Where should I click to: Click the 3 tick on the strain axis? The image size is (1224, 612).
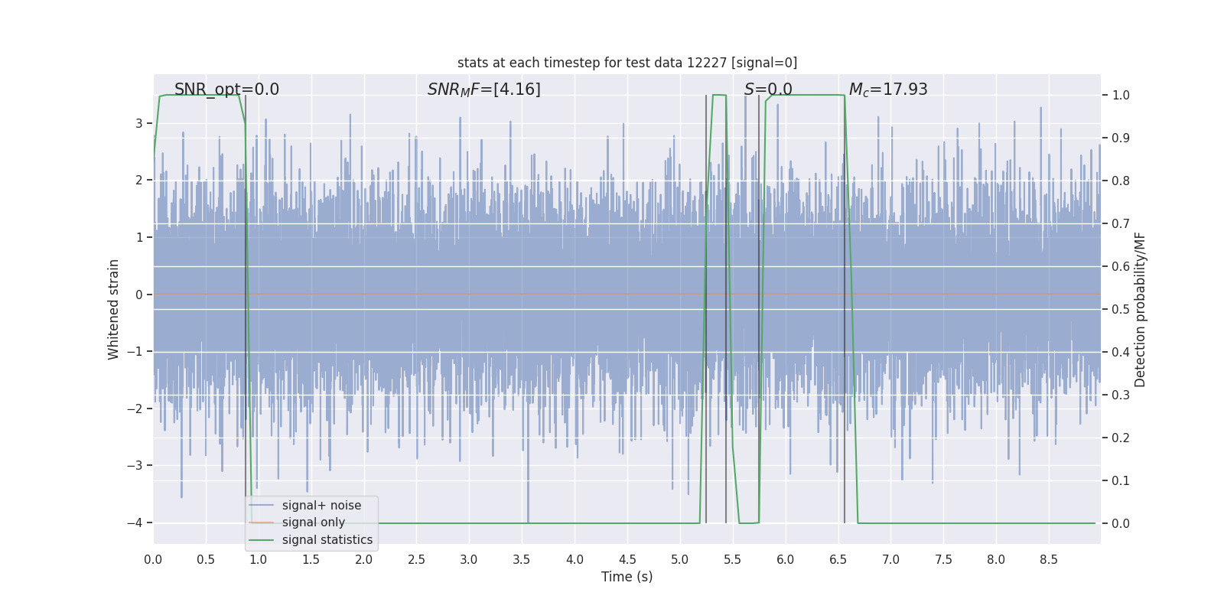139,123
